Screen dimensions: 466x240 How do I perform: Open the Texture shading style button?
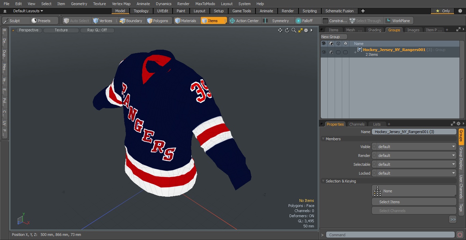[x=61, y=30]
